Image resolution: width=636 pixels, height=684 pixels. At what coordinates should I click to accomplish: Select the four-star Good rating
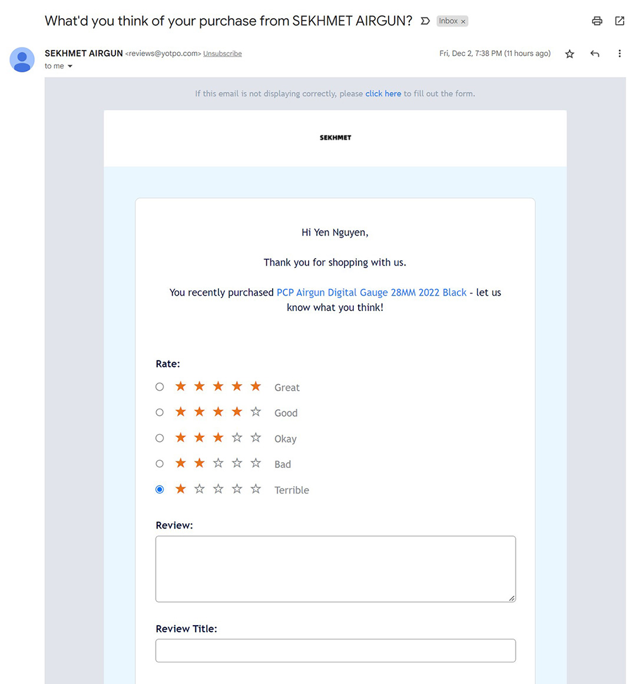point(160,412)
